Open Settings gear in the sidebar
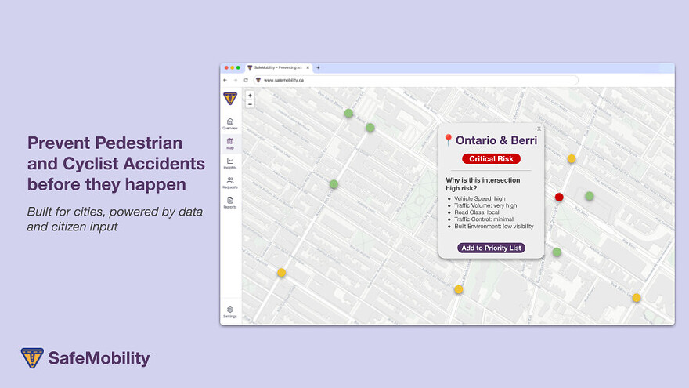Image resolution: width=689 pixels, height=388 pixels. point(229,311)
